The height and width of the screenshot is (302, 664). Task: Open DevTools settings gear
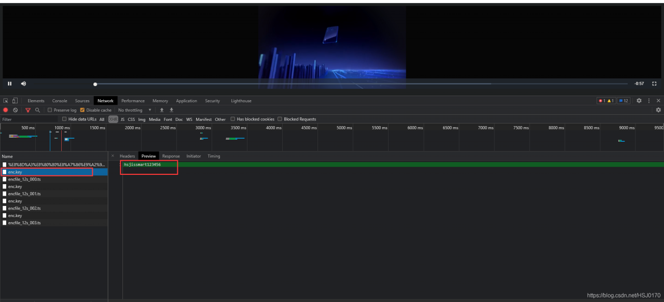pyautogui.click(x=639, y=101)
